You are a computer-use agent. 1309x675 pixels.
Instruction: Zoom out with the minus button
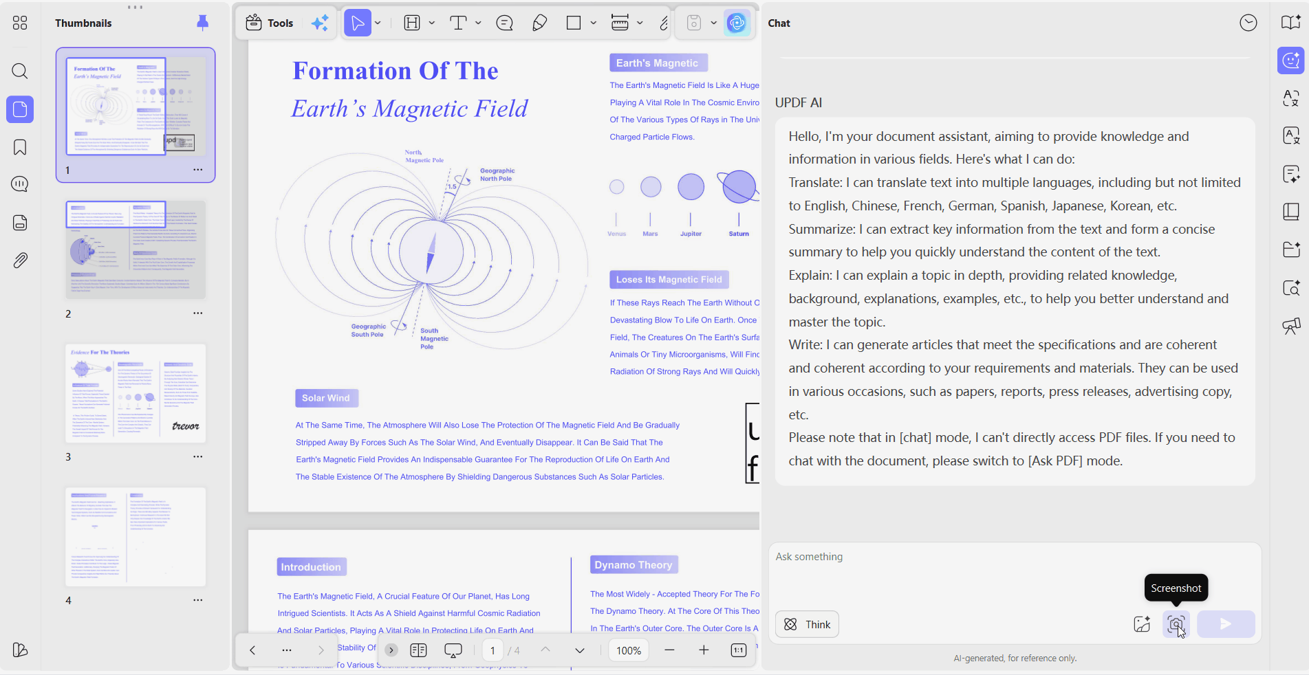[x=669, y=650]
